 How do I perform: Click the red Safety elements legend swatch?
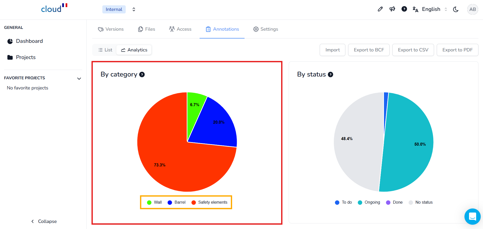click(194, 202)
